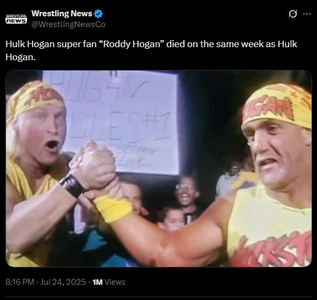Open the three-dot more options menu

pos(307,14)
